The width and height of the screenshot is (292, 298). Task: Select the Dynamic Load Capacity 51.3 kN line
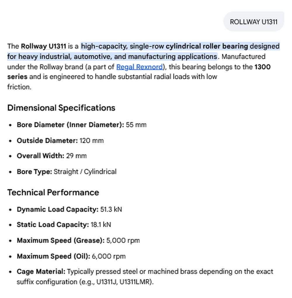pyautogui.click(x=69, y=210)
